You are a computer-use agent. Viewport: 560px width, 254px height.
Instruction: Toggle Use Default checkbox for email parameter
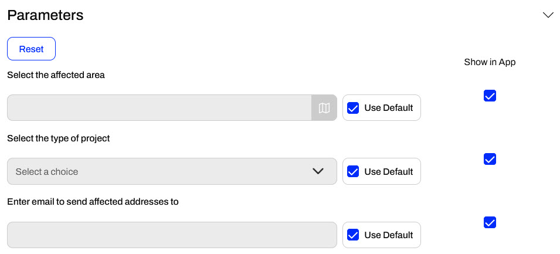[x=353, y=235]
